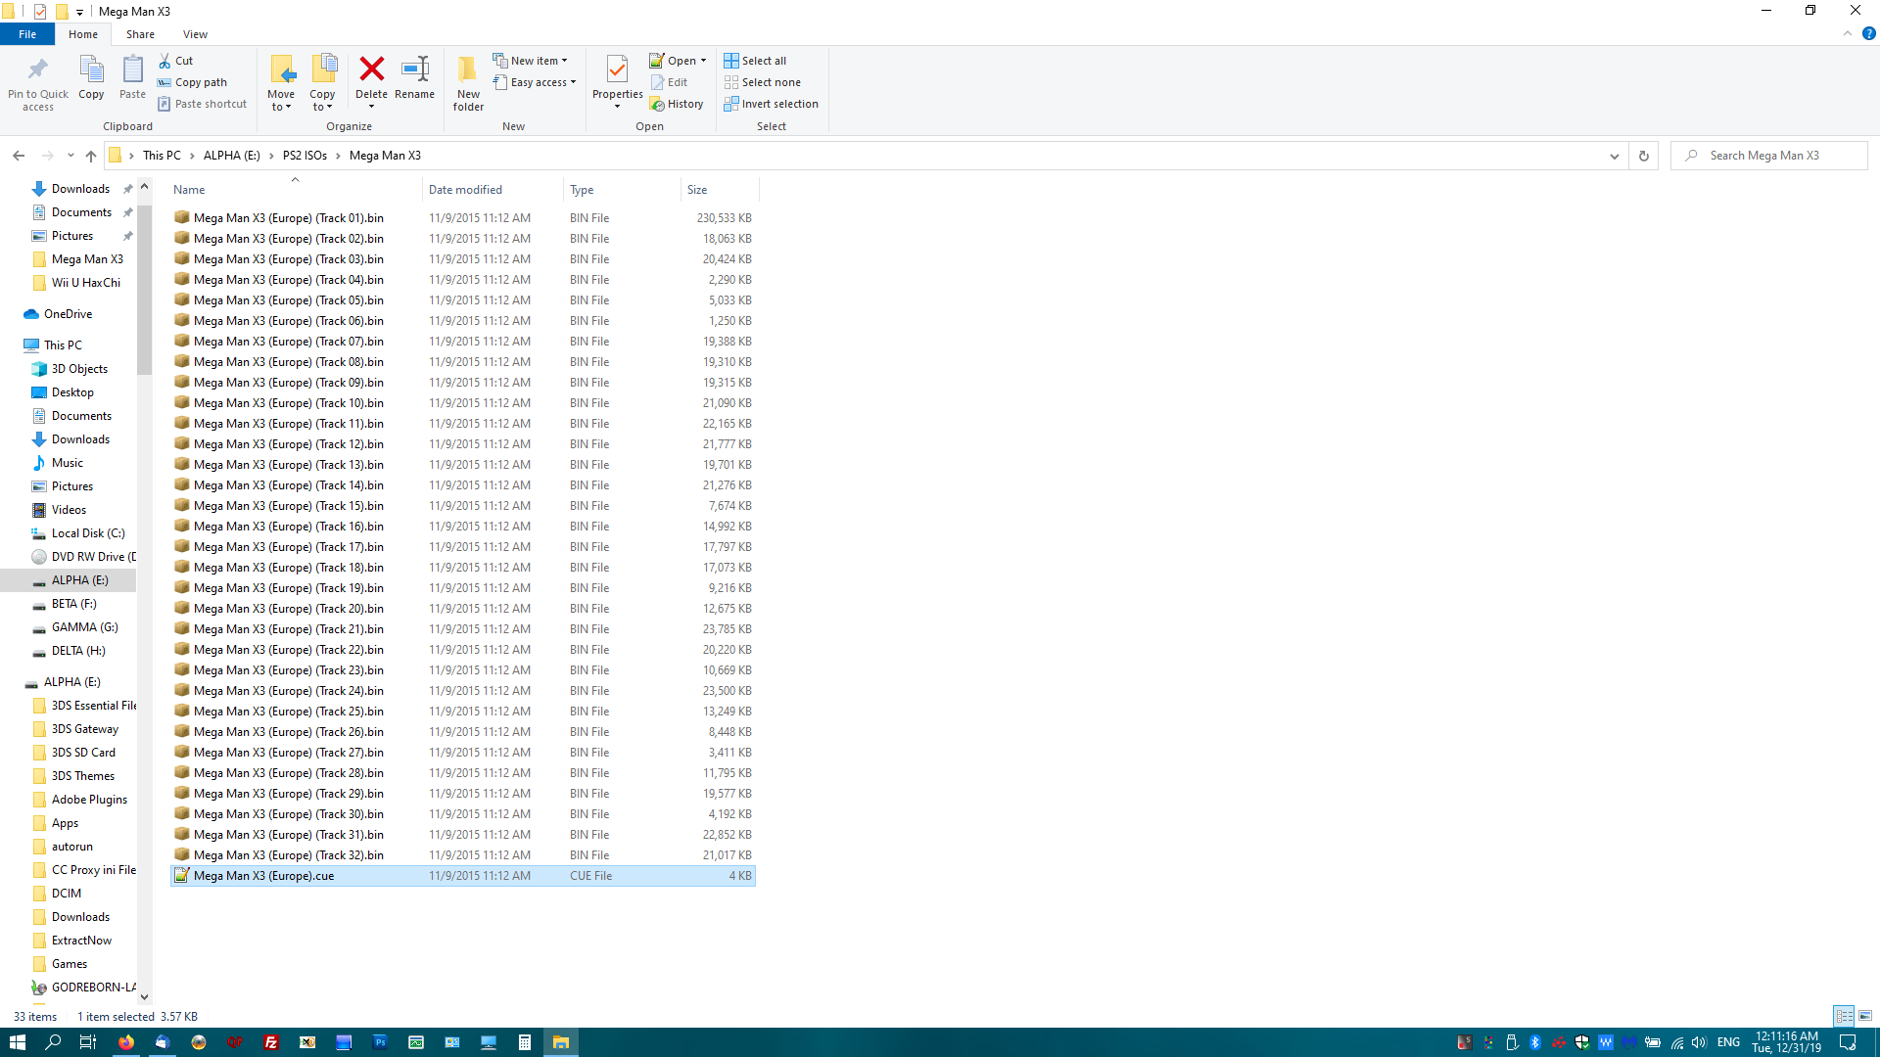The image size is (1880, 1057).
Task: Select GAMMA (G:) drive in navigation pane
Action: click(84, 627)
